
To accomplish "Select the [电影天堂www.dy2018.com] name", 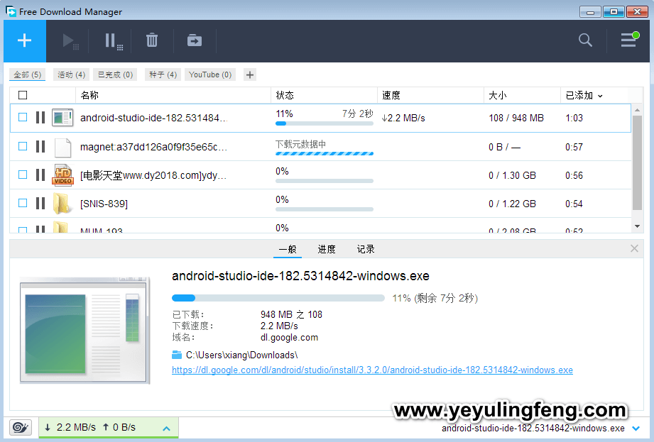I will 153,175.
